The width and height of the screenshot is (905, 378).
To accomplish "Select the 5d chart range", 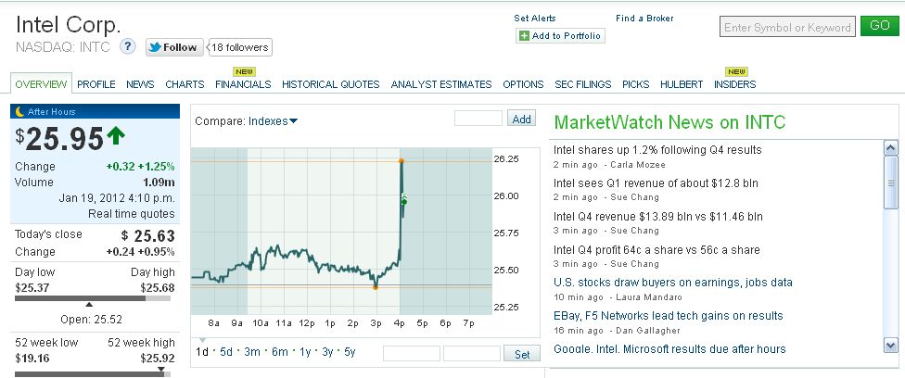I will 226,351.
